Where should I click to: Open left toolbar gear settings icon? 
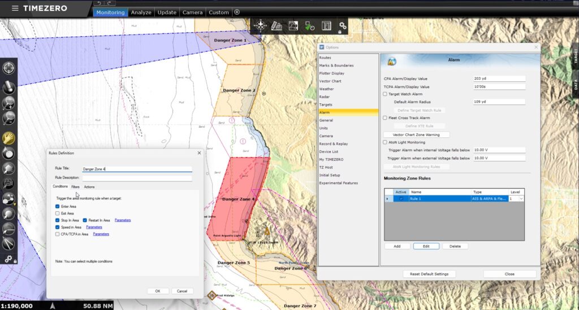coord(8,259)
